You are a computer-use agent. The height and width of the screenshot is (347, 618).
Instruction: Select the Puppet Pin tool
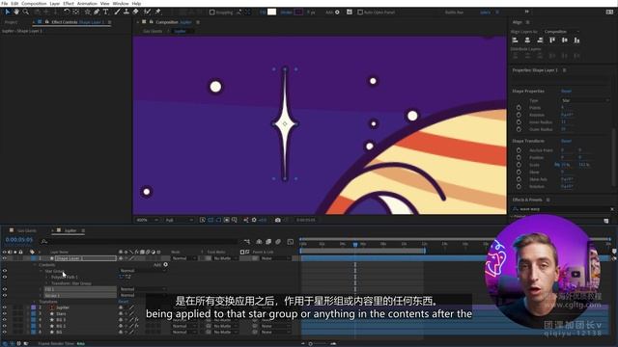[158, 13]
